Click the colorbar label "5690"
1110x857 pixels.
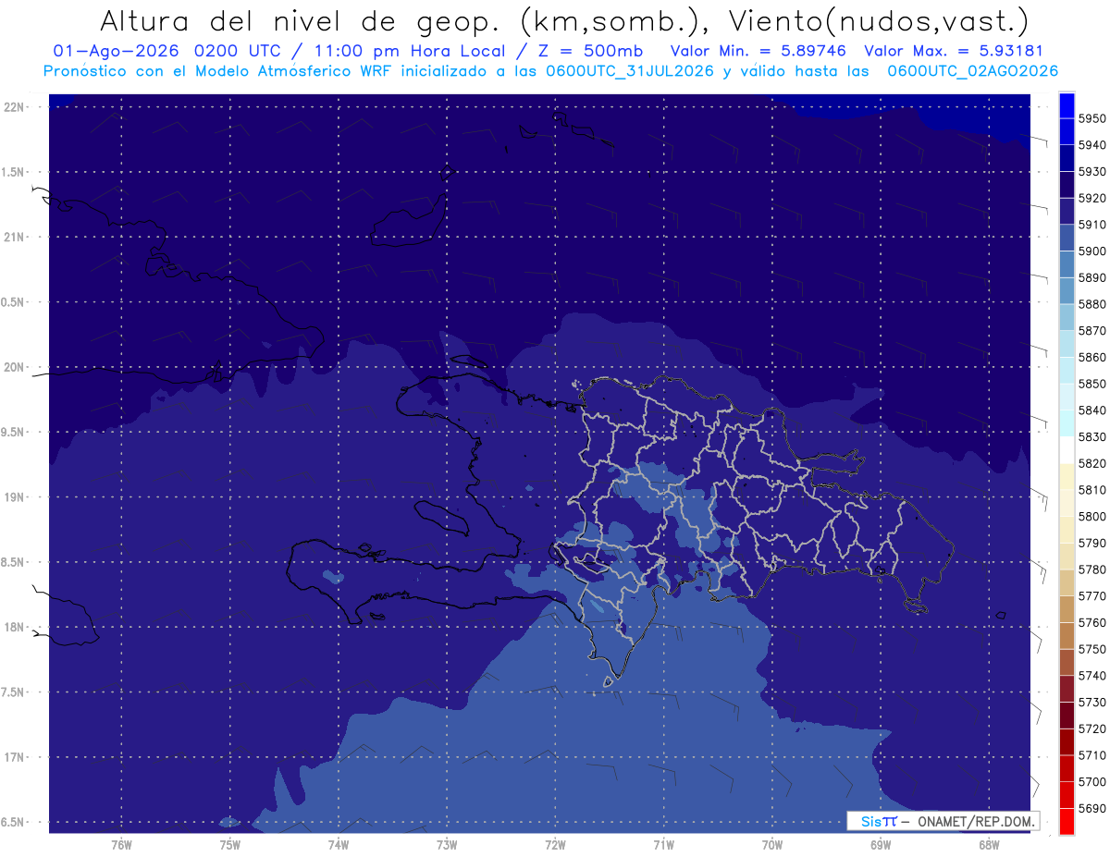1091,809
